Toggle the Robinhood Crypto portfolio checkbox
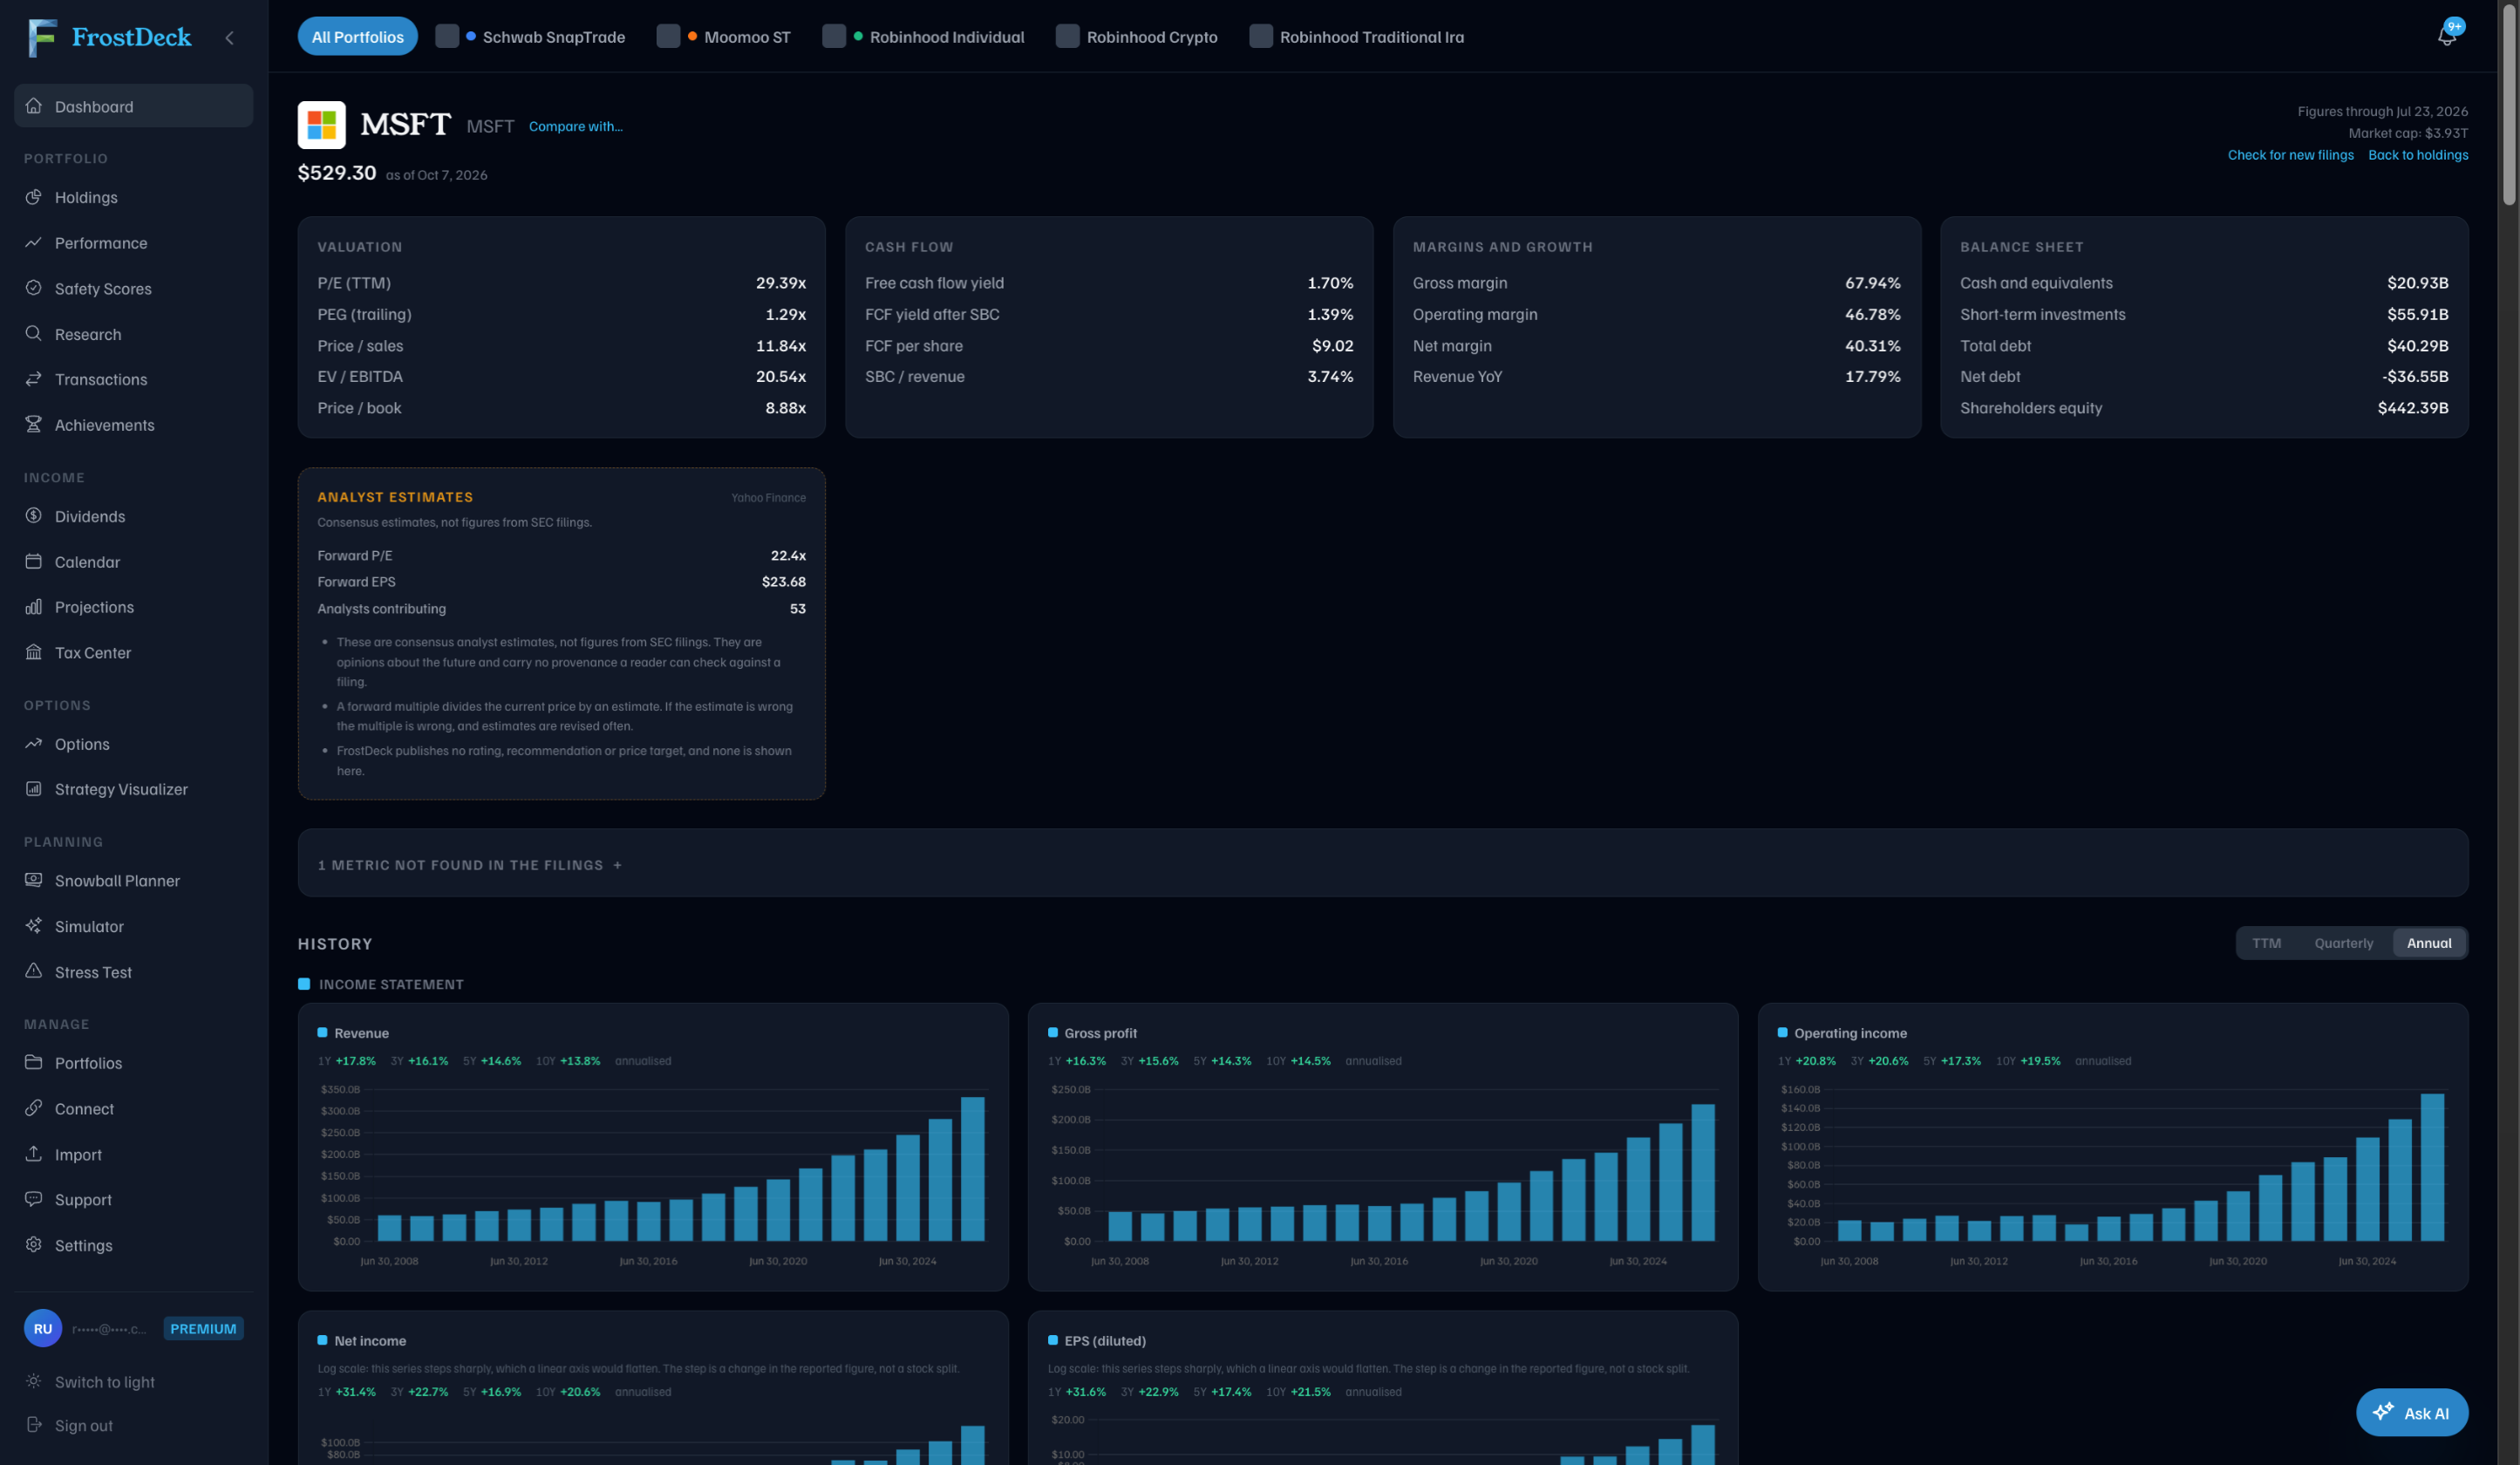 (x=1068, y=36)
